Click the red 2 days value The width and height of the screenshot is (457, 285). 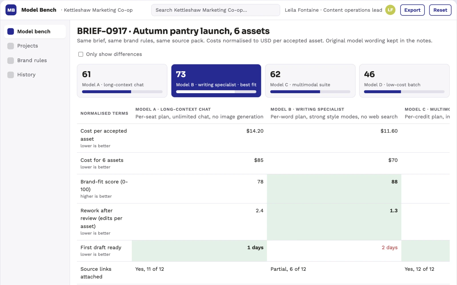[390, 248]
